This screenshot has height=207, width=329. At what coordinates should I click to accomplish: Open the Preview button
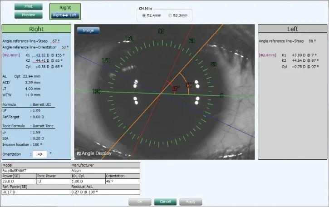click(x=29, y=15)
